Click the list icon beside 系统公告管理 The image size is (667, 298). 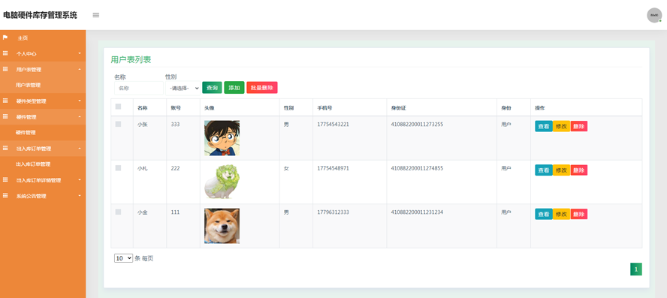pos(5,196)
